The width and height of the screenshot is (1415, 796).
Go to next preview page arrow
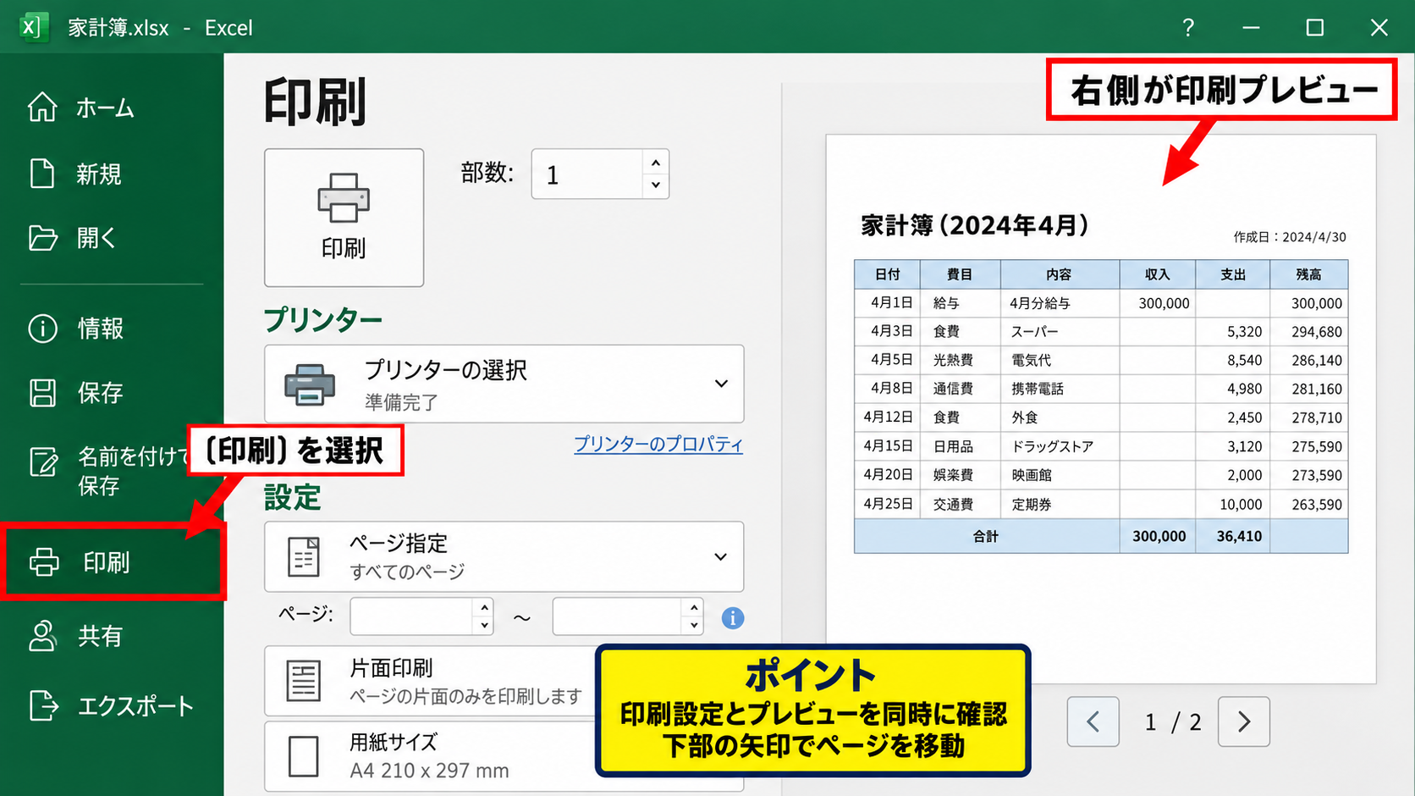coord(1244,721)
